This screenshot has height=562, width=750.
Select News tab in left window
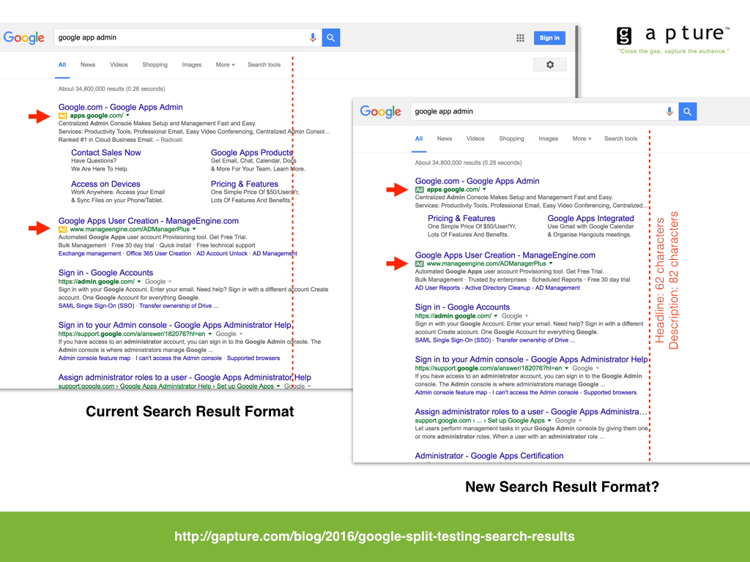[88, 64]
